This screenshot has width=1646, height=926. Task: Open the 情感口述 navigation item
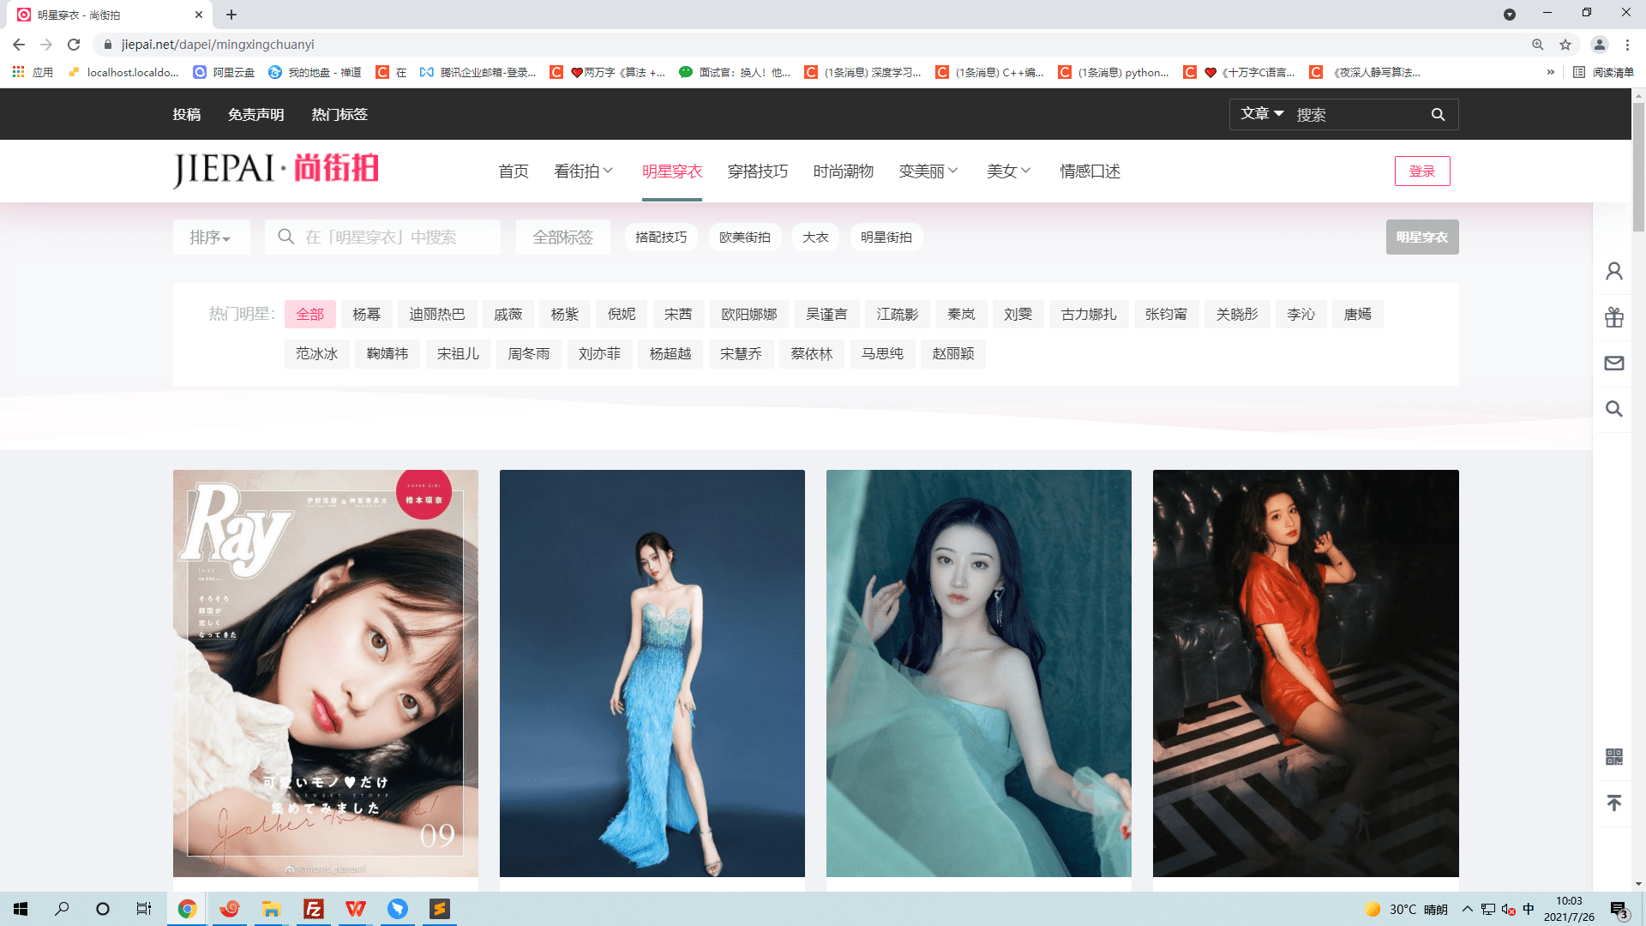pos(1090,171)
